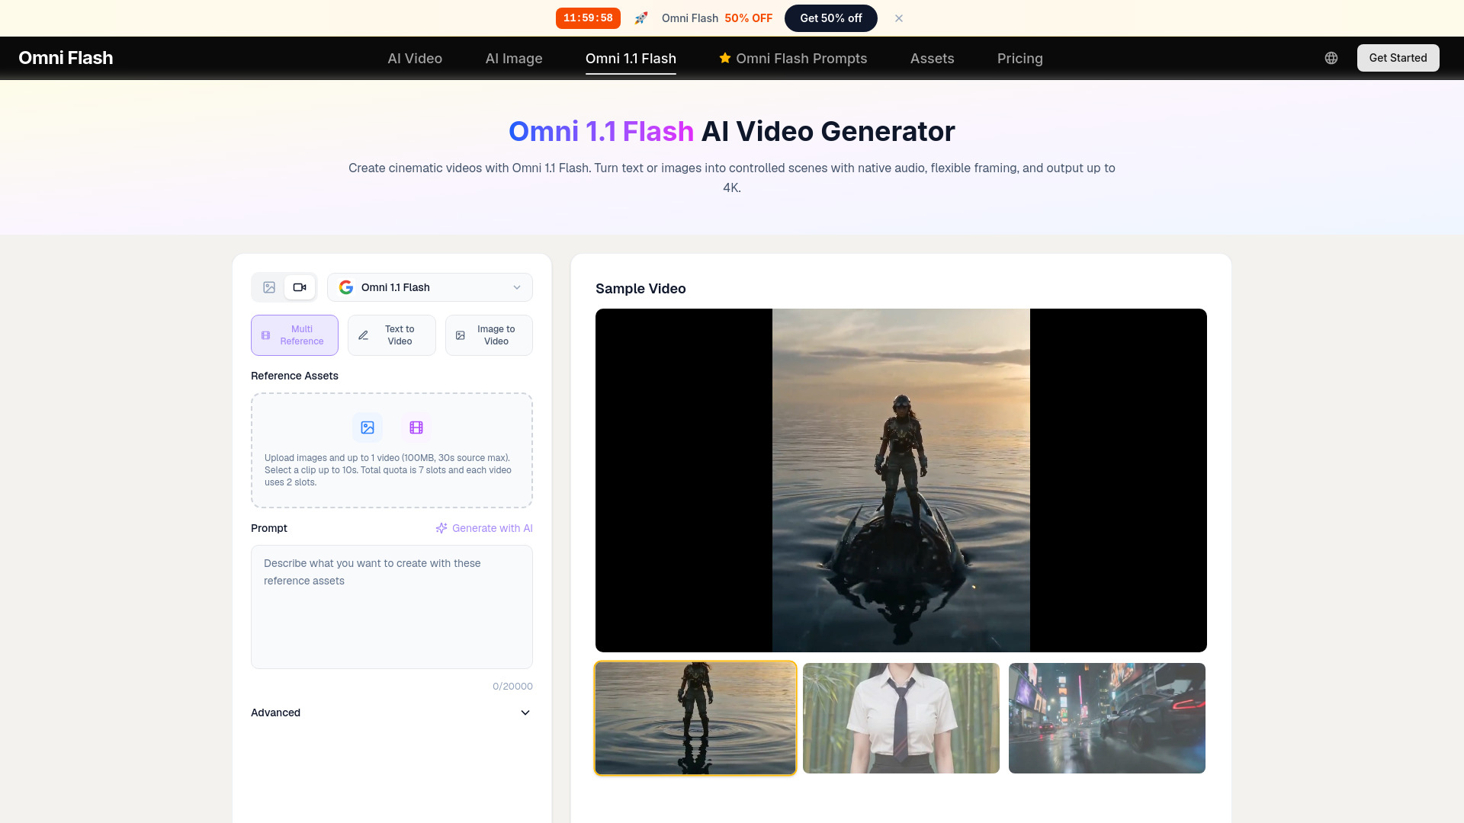Select the schoolgirl bamboo thumbnail

tap(901, 718)
